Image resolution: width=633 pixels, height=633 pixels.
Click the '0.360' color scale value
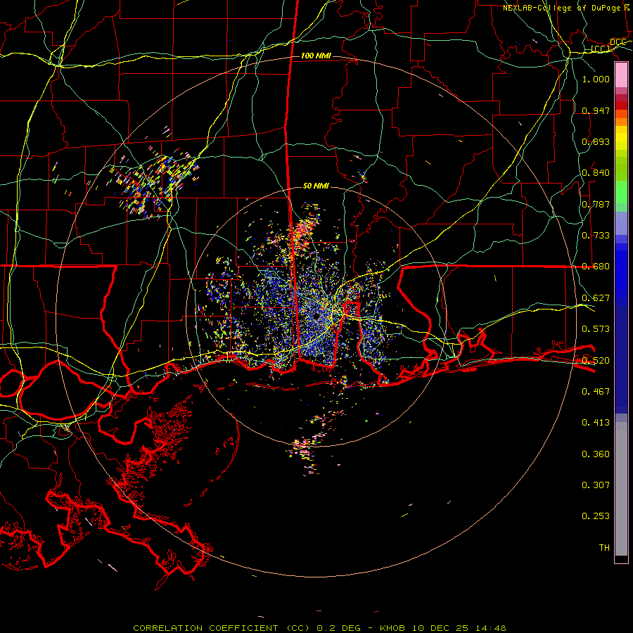coord(596,454)
